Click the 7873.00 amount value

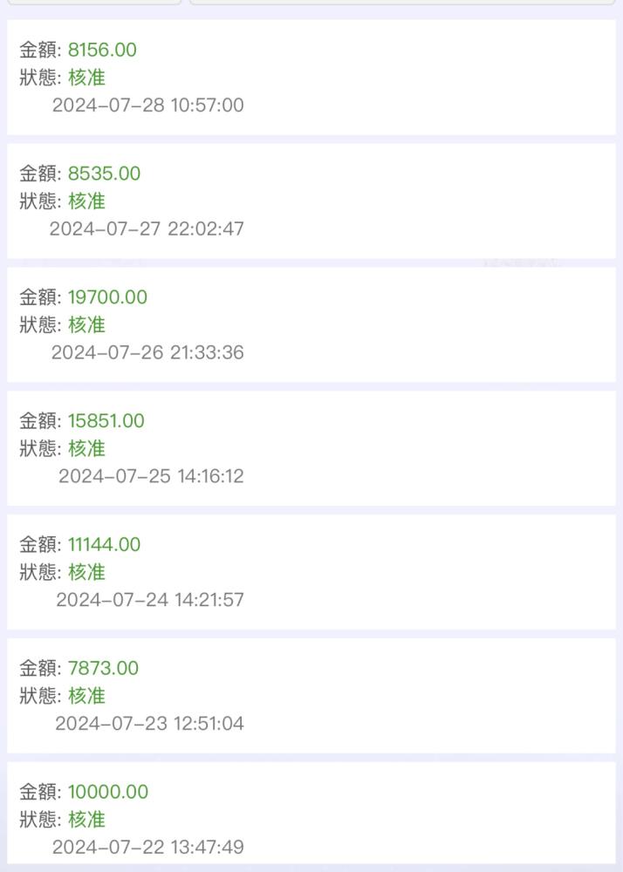(104, 668)
